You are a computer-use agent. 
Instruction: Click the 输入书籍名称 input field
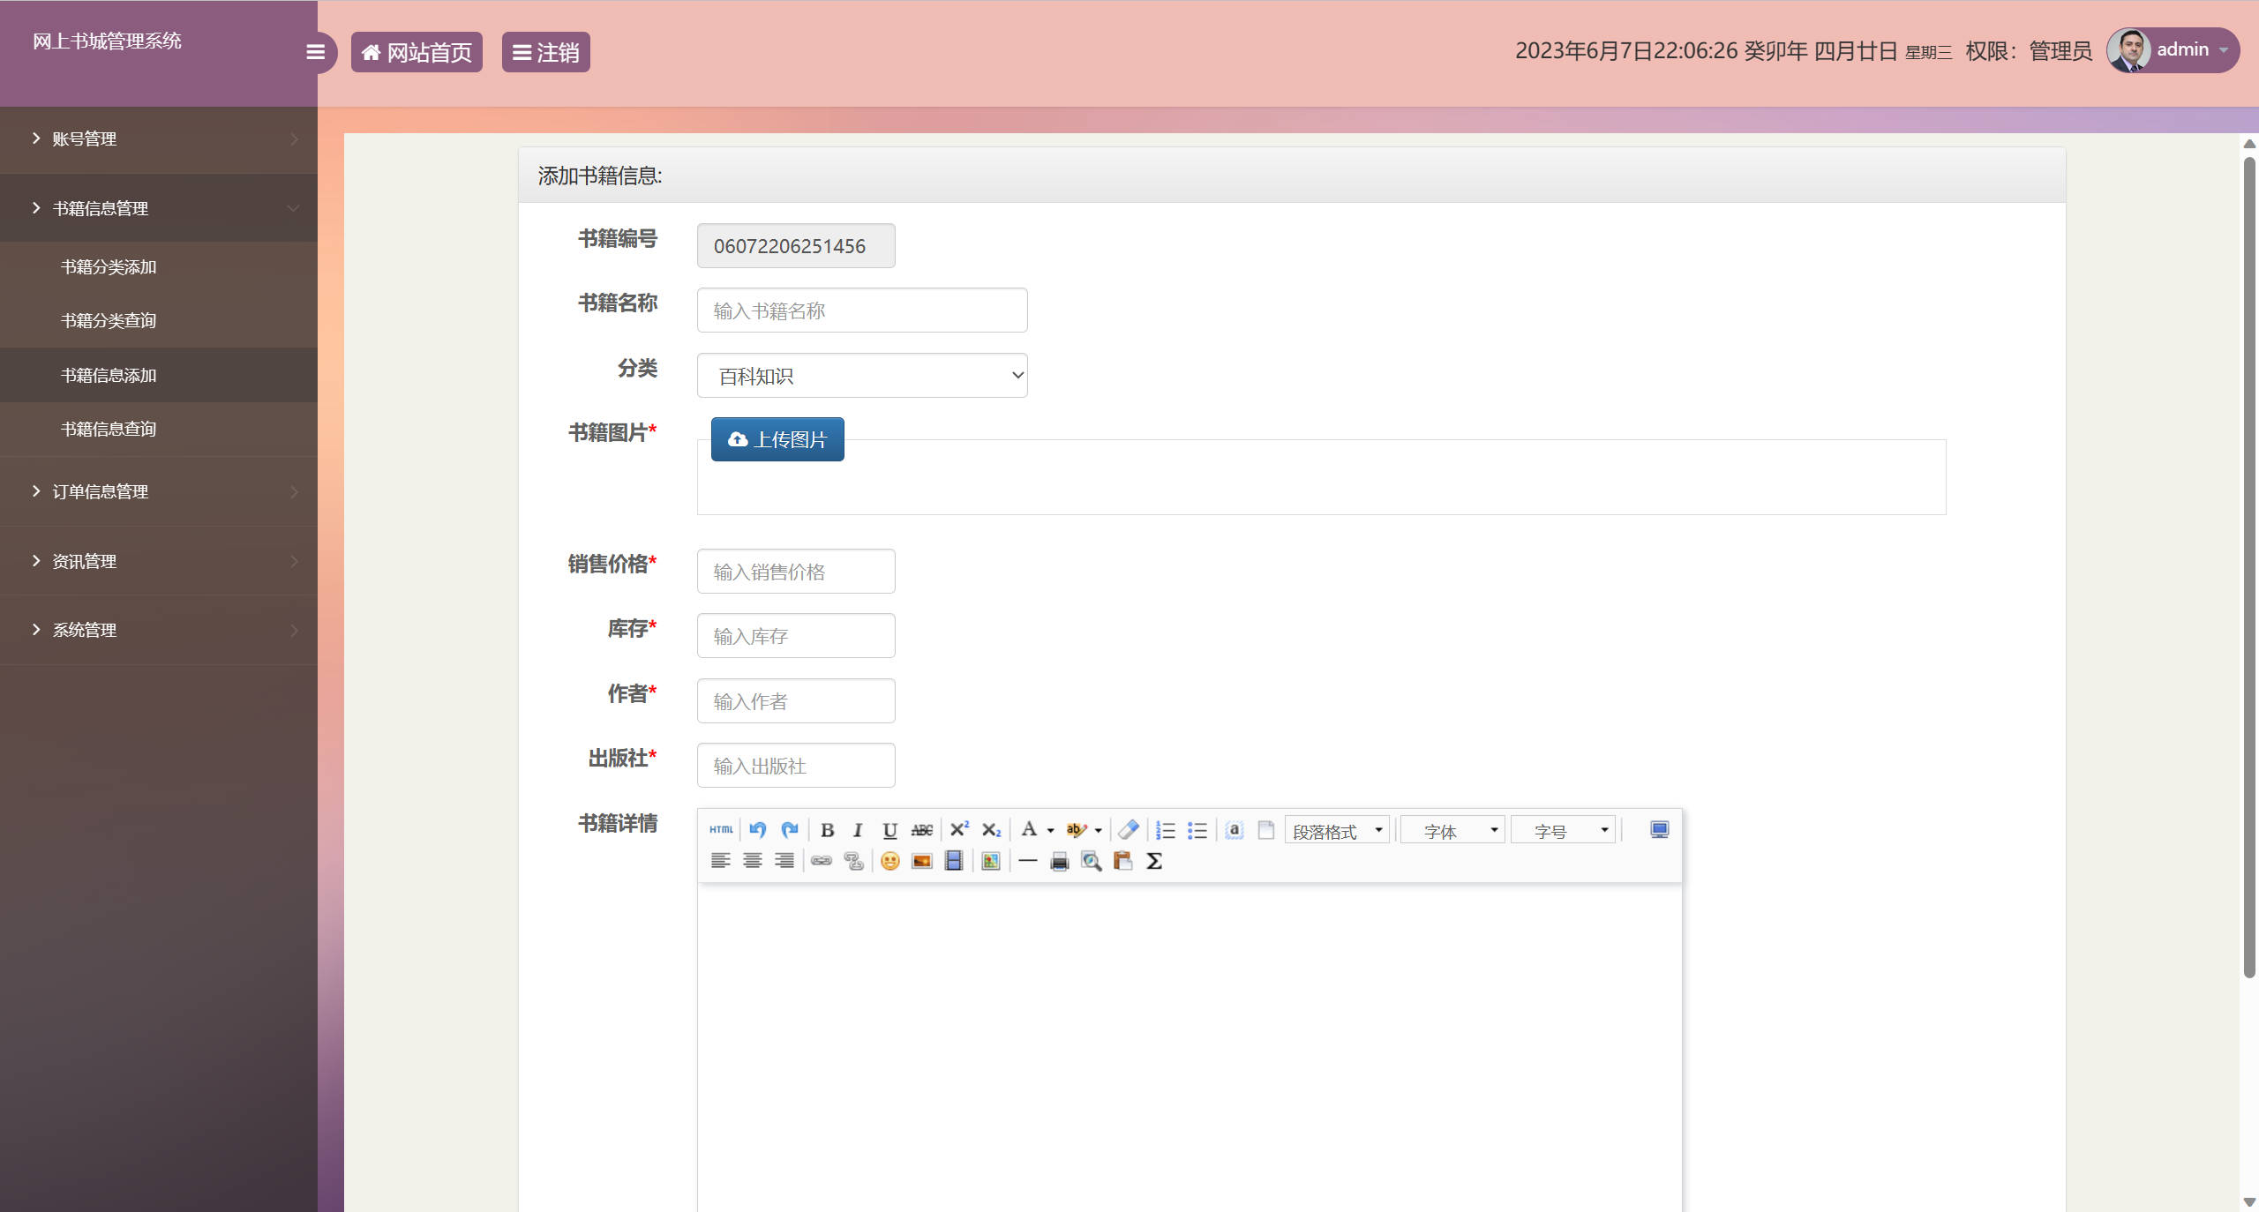[x=861, y=310]
